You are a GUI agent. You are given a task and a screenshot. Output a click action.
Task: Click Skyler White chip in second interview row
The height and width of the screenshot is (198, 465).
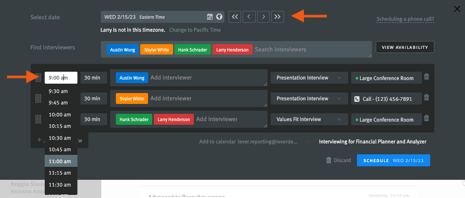(x=132, y=99)
